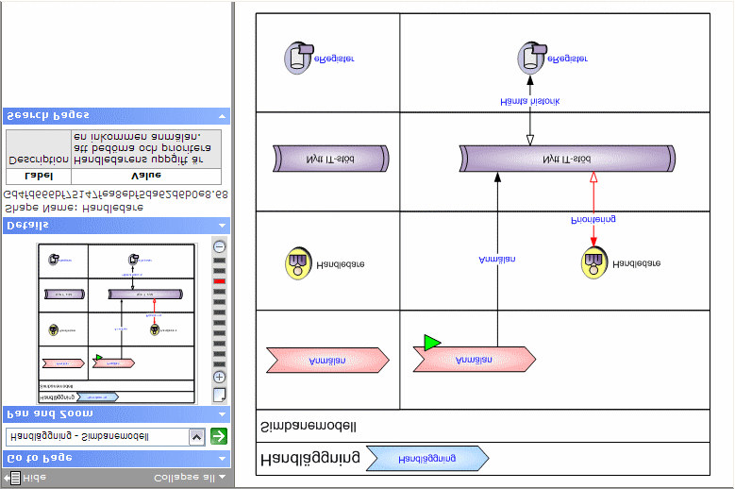This screenshot has width=735, height=489.
Task: Select the pink Anmälan shape beside the green triangle
Action: click(x=475, y=360)
